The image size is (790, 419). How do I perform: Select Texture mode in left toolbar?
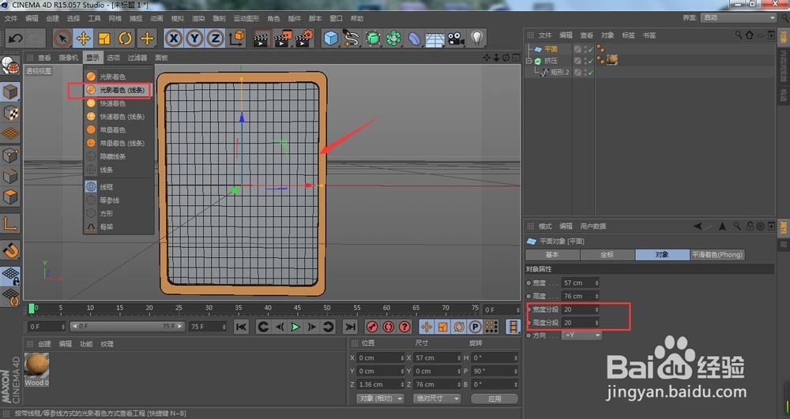10,113
